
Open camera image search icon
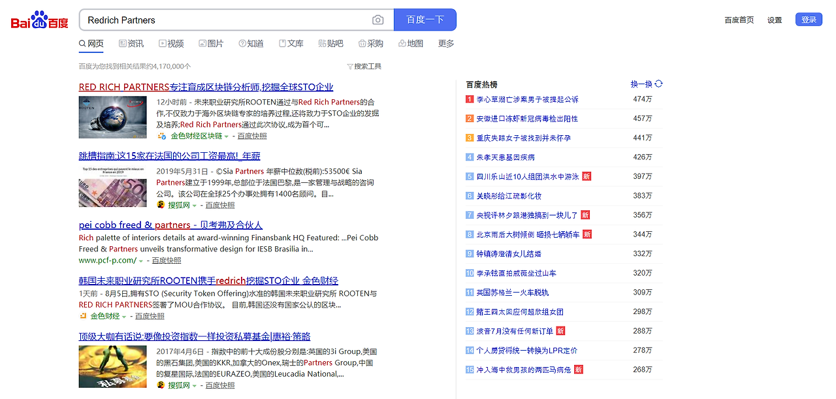[378, 20]
